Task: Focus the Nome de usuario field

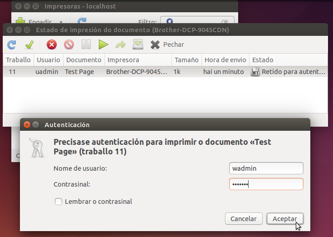Action: click(x=266, y=168)
